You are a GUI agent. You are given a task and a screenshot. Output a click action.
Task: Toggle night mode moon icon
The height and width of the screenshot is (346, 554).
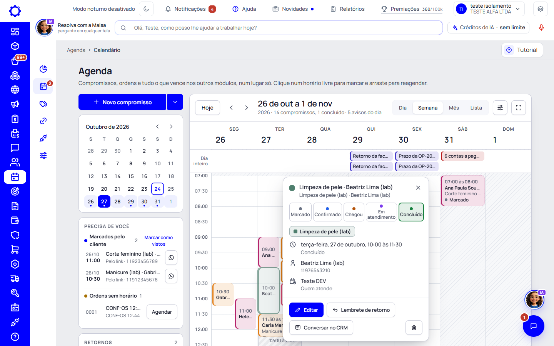146,9
